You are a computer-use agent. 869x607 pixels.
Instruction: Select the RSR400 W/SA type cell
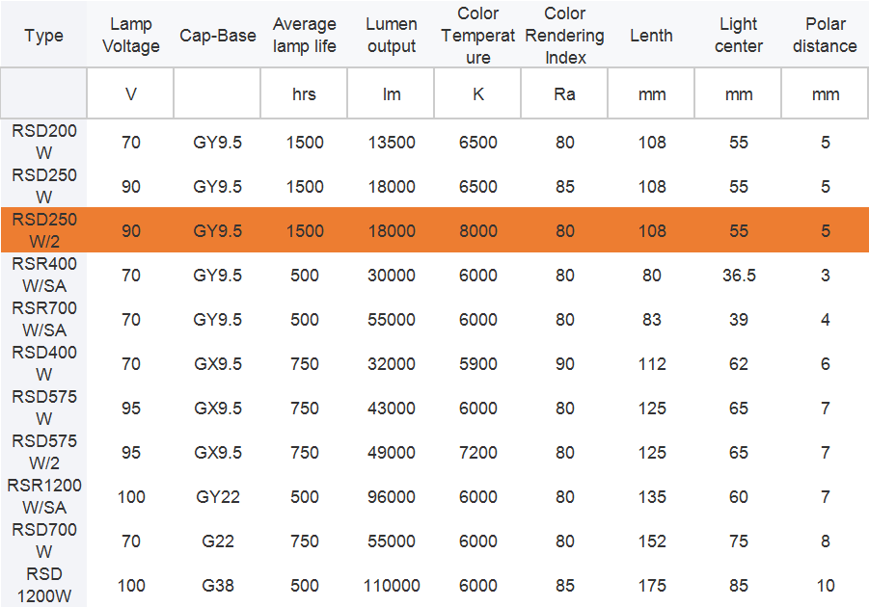[x=43, y=275]
